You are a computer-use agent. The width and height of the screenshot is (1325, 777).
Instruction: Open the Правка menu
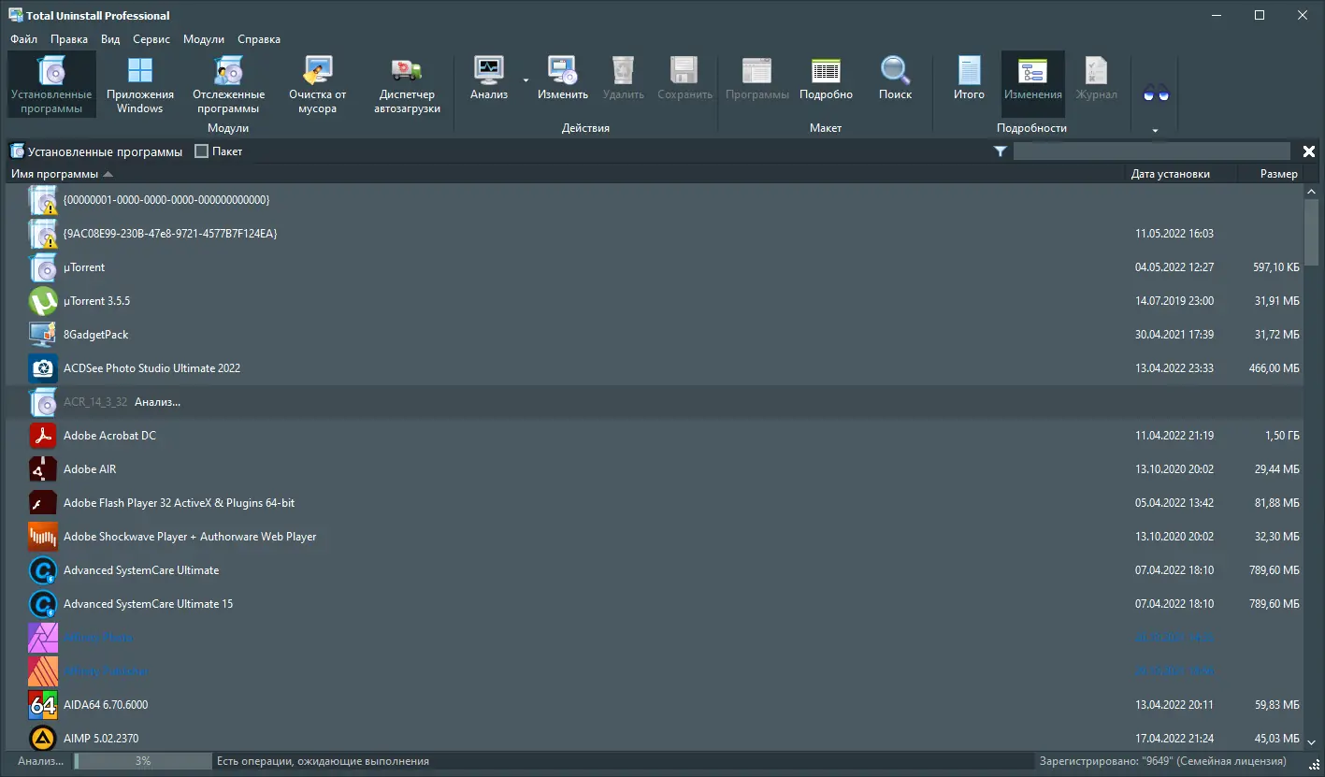coord(69,39)
